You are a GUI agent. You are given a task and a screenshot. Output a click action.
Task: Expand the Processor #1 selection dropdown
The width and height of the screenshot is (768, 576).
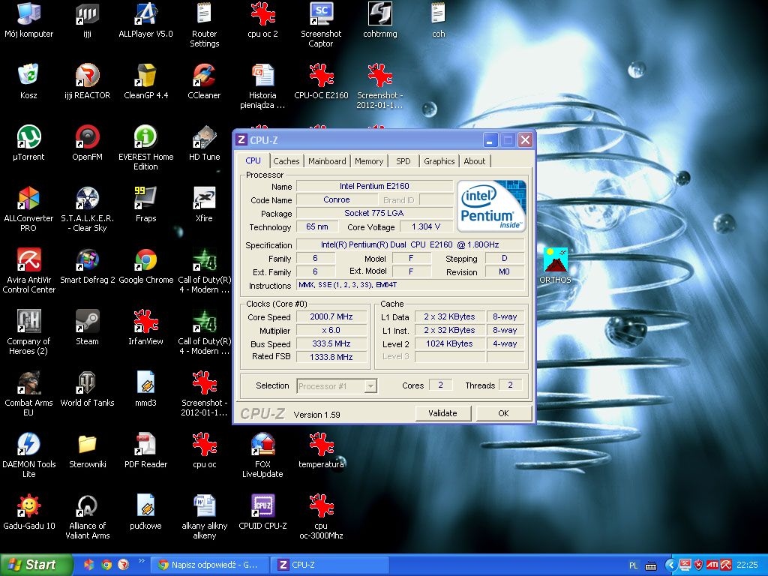point(370,386)
